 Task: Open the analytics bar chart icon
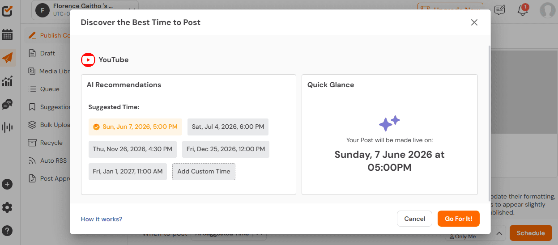(7, 81)
